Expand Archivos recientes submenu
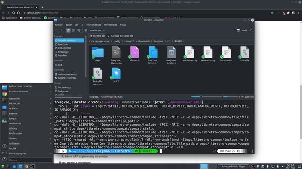Image resolution: width=302 pixels, height=169 pixels. pos(30,92)
